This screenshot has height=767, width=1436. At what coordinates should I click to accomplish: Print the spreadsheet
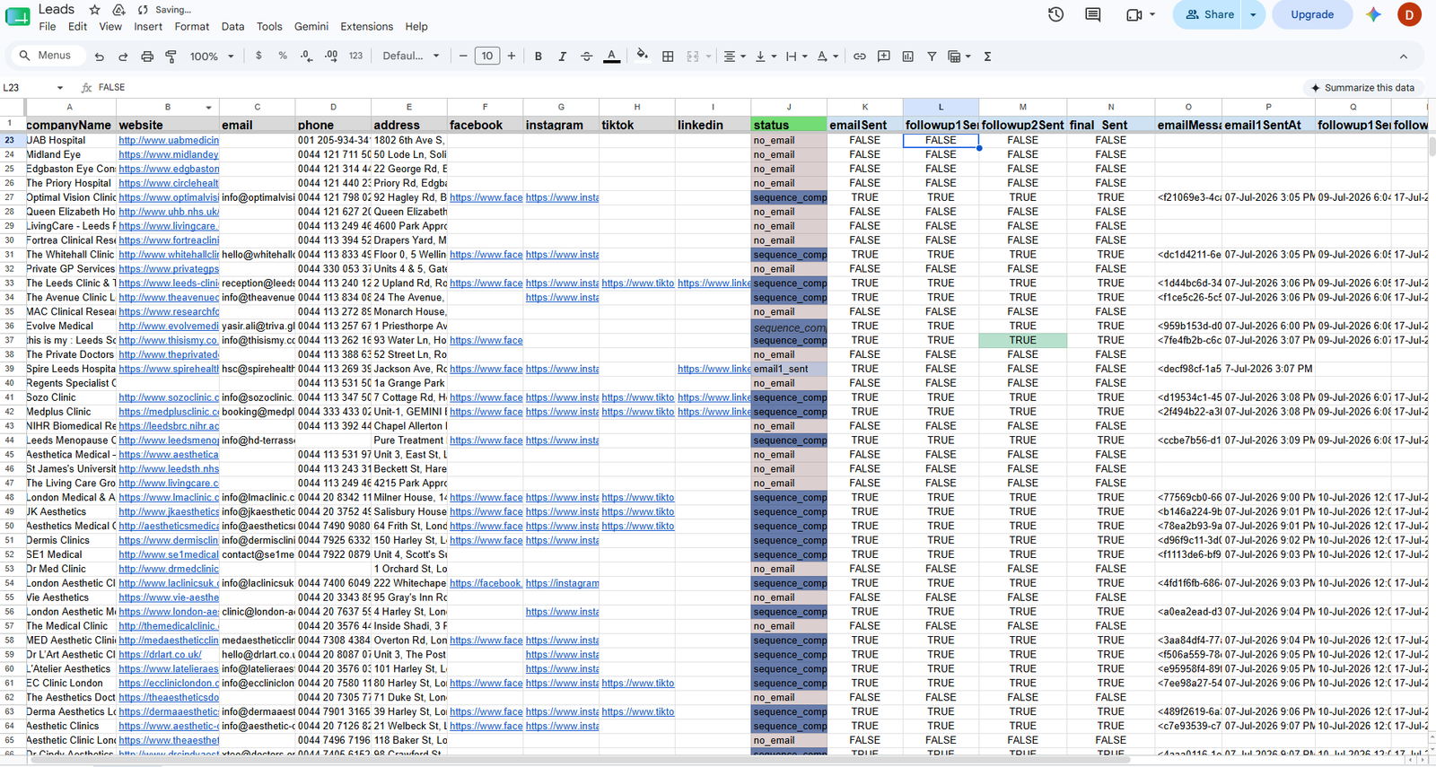147,57
